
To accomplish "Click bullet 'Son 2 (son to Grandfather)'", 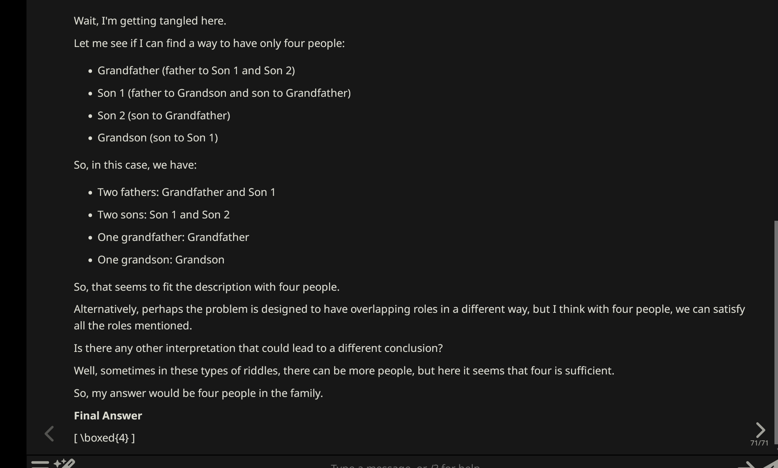I will [x=164, y=116].
